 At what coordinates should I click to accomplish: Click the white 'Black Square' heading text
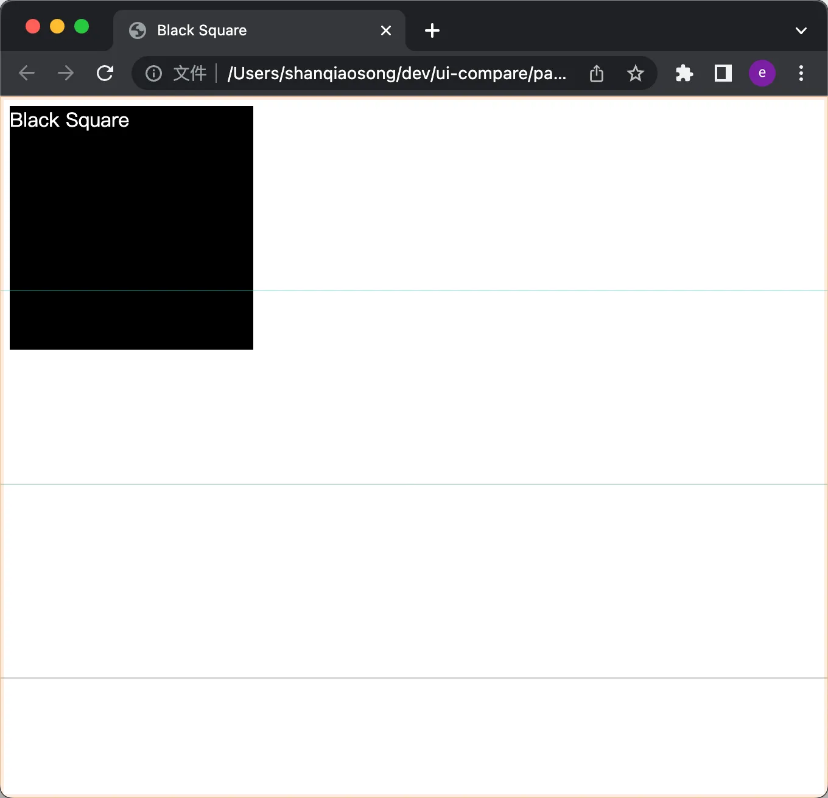[x=69, y=121]
